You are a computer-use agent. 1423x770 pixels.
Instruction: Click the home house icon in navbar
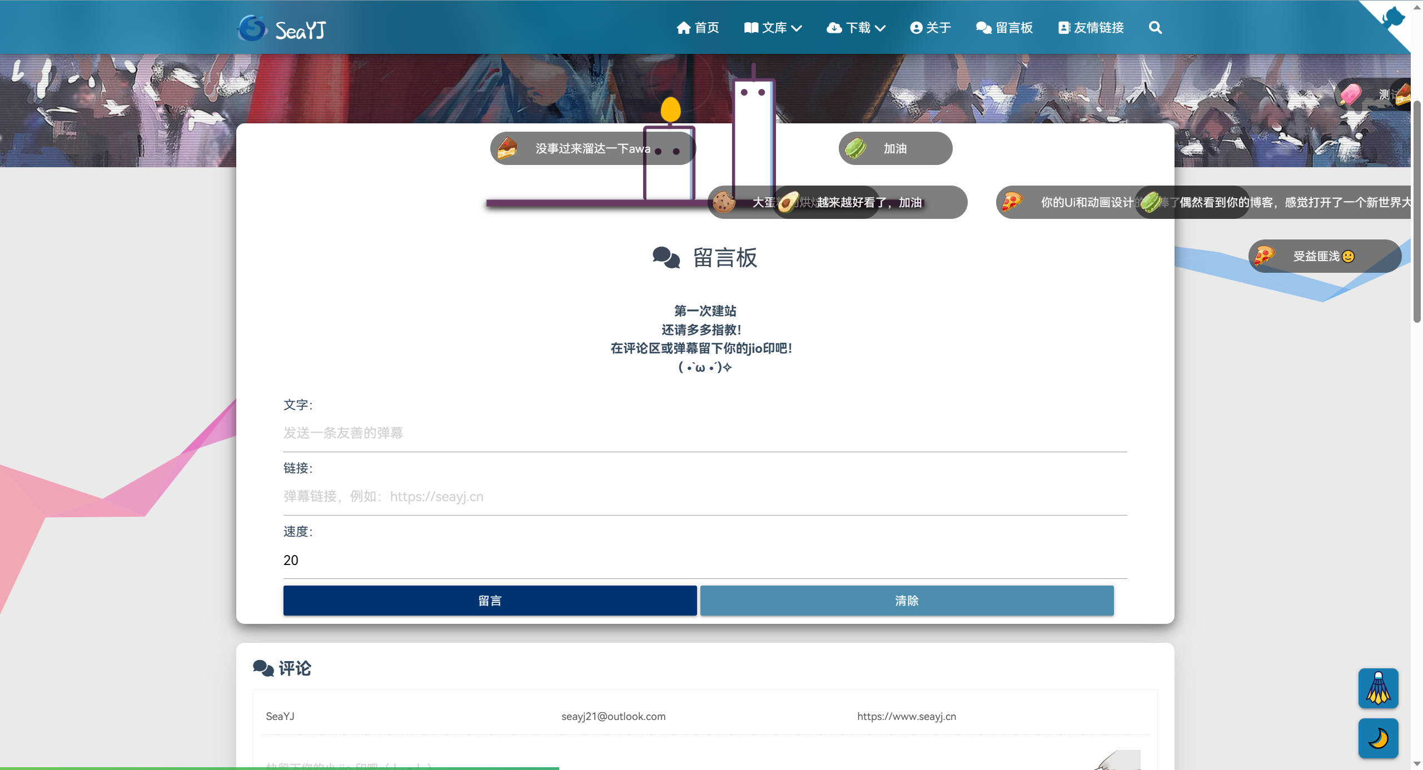(683, 27)
